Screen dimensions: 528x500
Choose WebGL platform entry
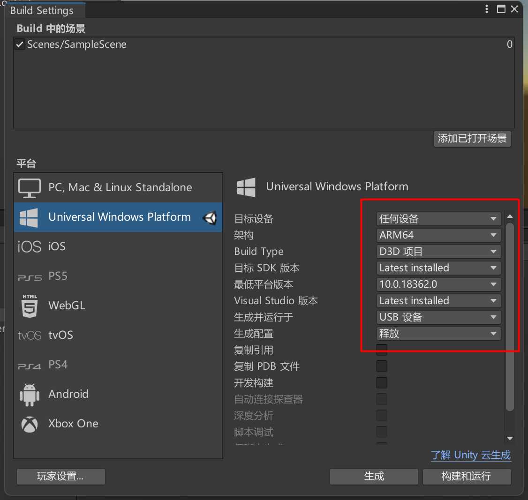118,306
